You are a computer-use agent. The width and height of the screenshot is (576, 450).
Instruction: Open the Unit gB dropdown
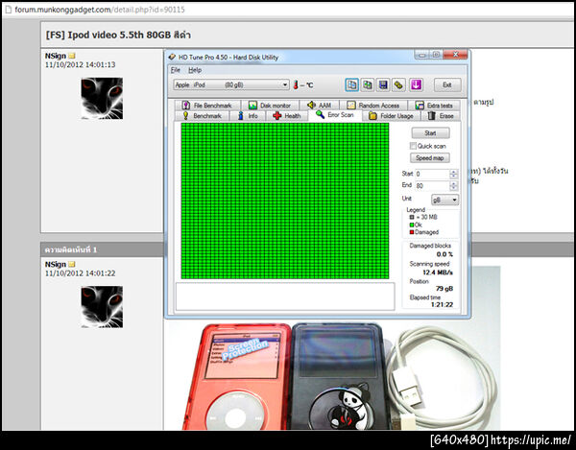tap(444, 200)
